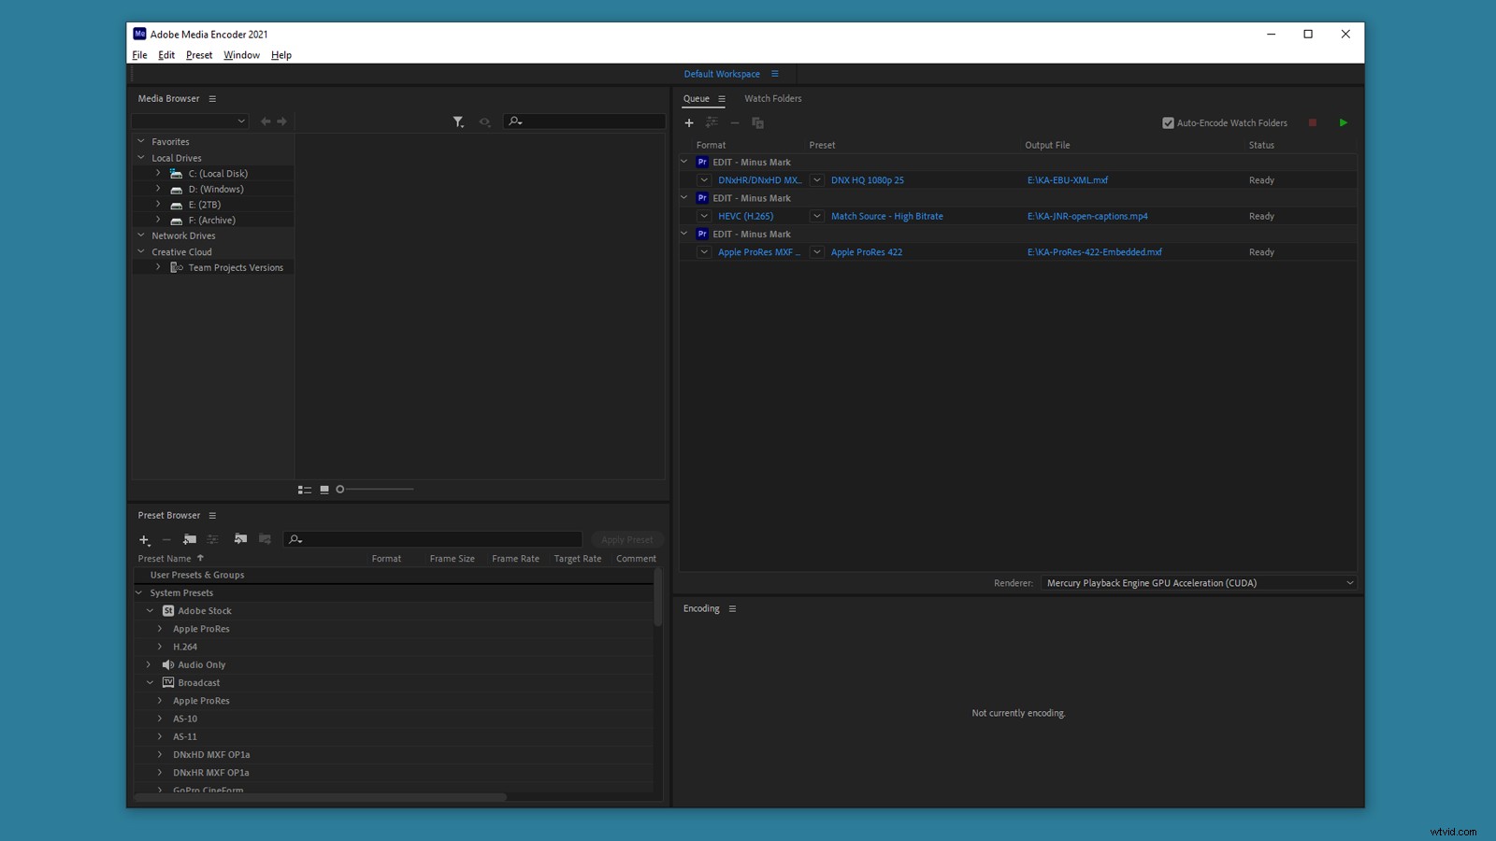This screenshot has height=841, width=1496.
Task: Open the Preset Settings icon
Action: 213,539
